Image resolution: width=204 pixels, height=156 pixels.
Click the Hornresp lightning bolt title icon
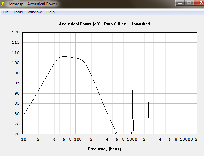tap(3, 4)
